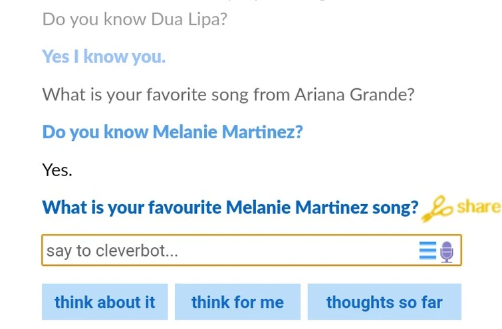This screenshot has height=329, width=502.
Task: Click the word 'favorite' in the user's question
Action: pos(176,94)
